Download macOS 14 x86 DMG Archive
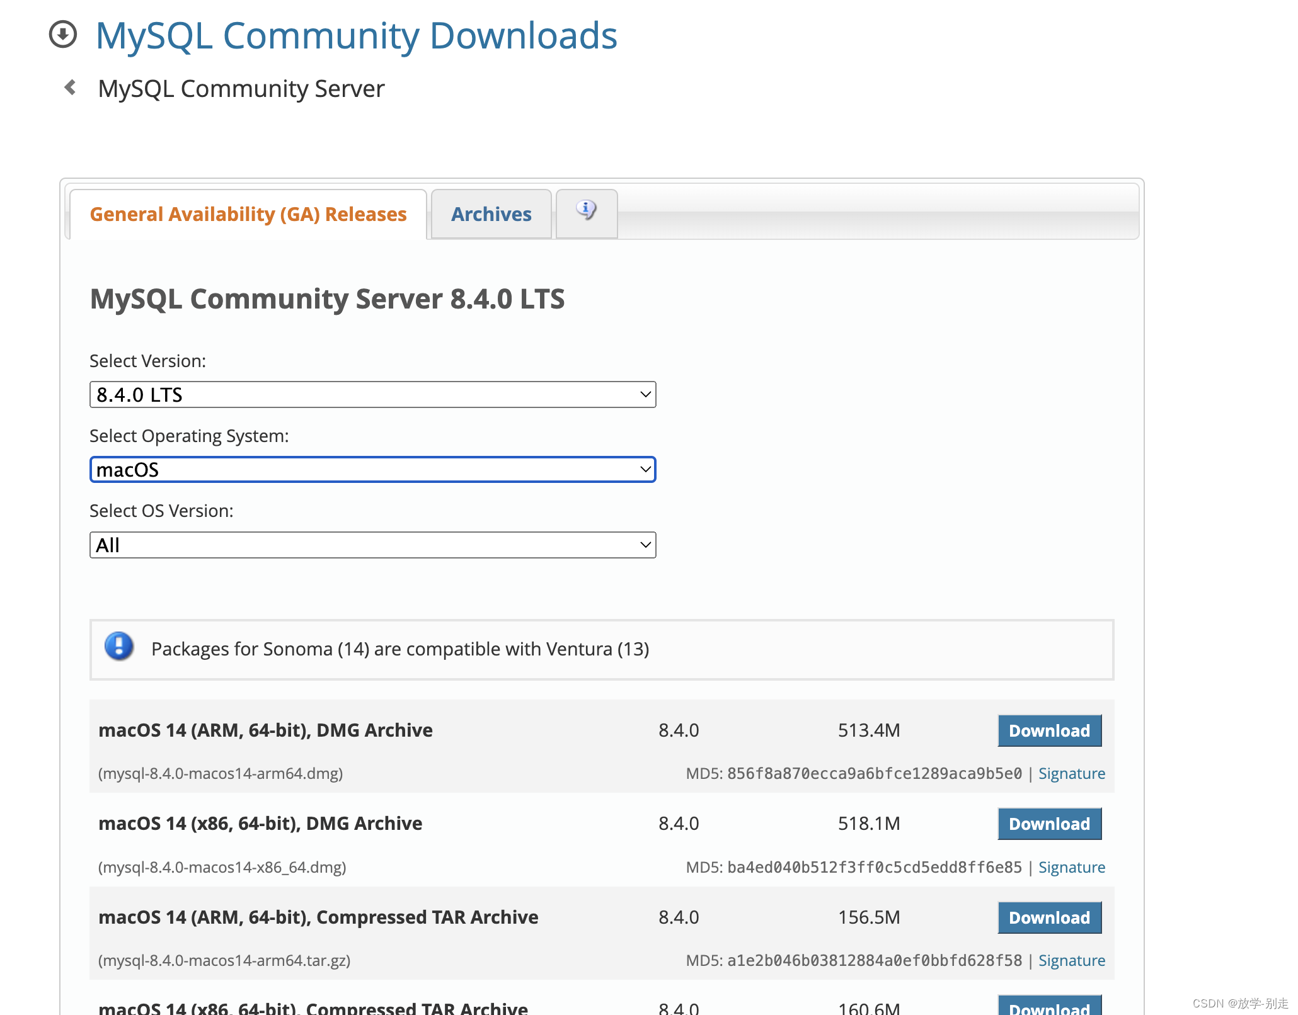Image resolution: width=1298 pixels, height=1015 pixels. click(x=1049, y=824)
